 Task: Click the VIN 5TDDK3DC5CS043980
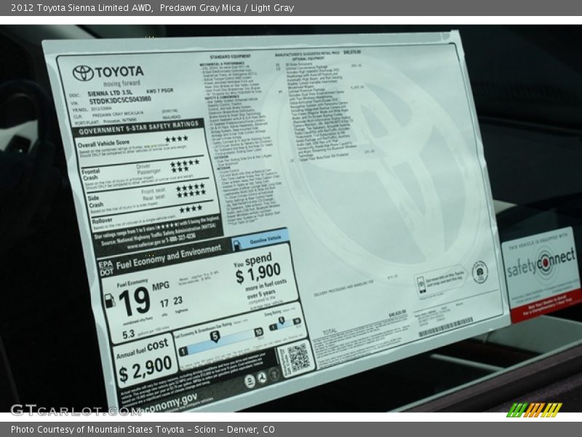coord(120,100)
